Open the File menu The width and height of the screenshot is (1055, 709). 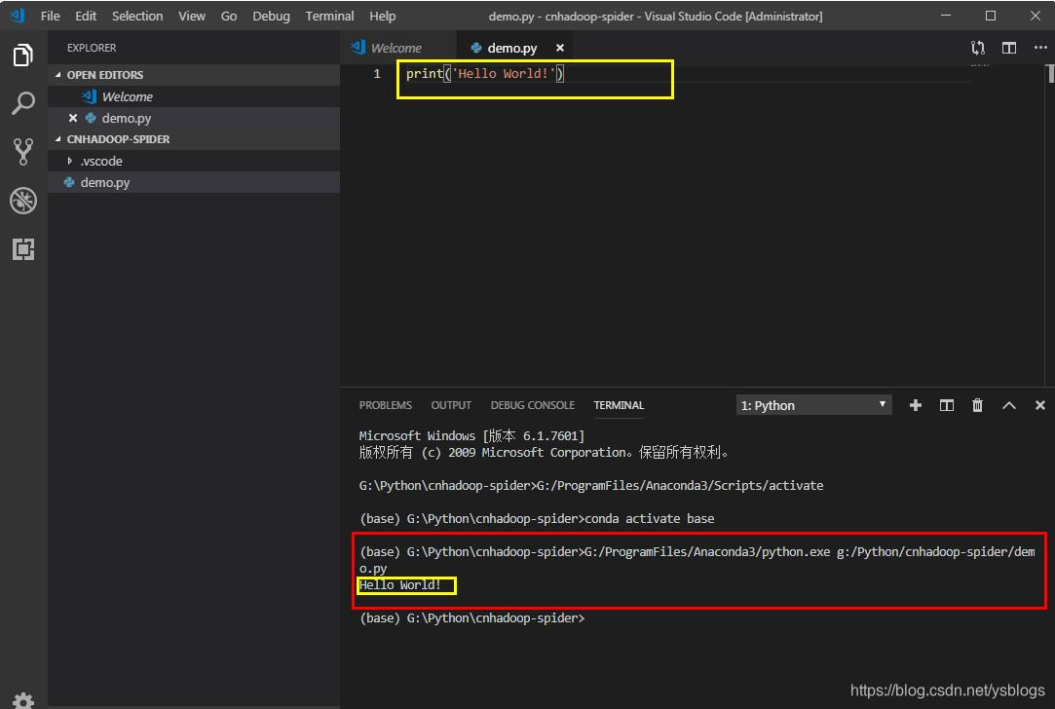[50, 16]
